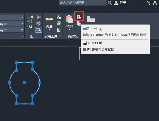Open the Quick Calculator icon

(x=59, y=30)
